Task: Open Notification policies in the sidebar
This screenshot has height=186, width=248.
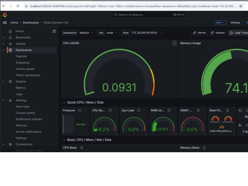Action: pos(29,119)
